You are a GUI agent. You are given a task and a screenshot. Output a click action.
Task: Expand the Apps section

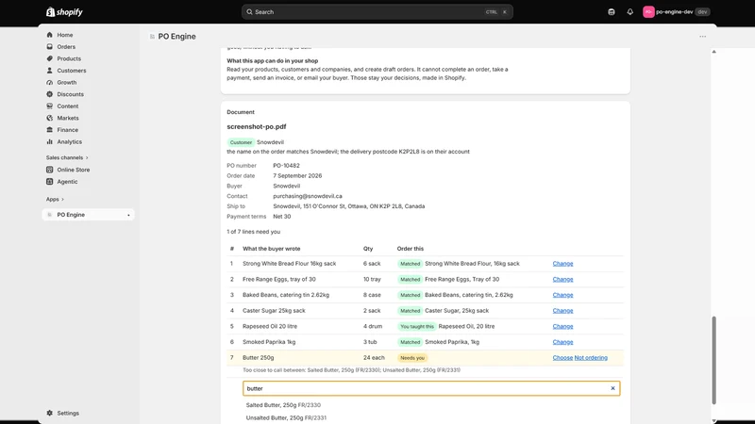55,199
